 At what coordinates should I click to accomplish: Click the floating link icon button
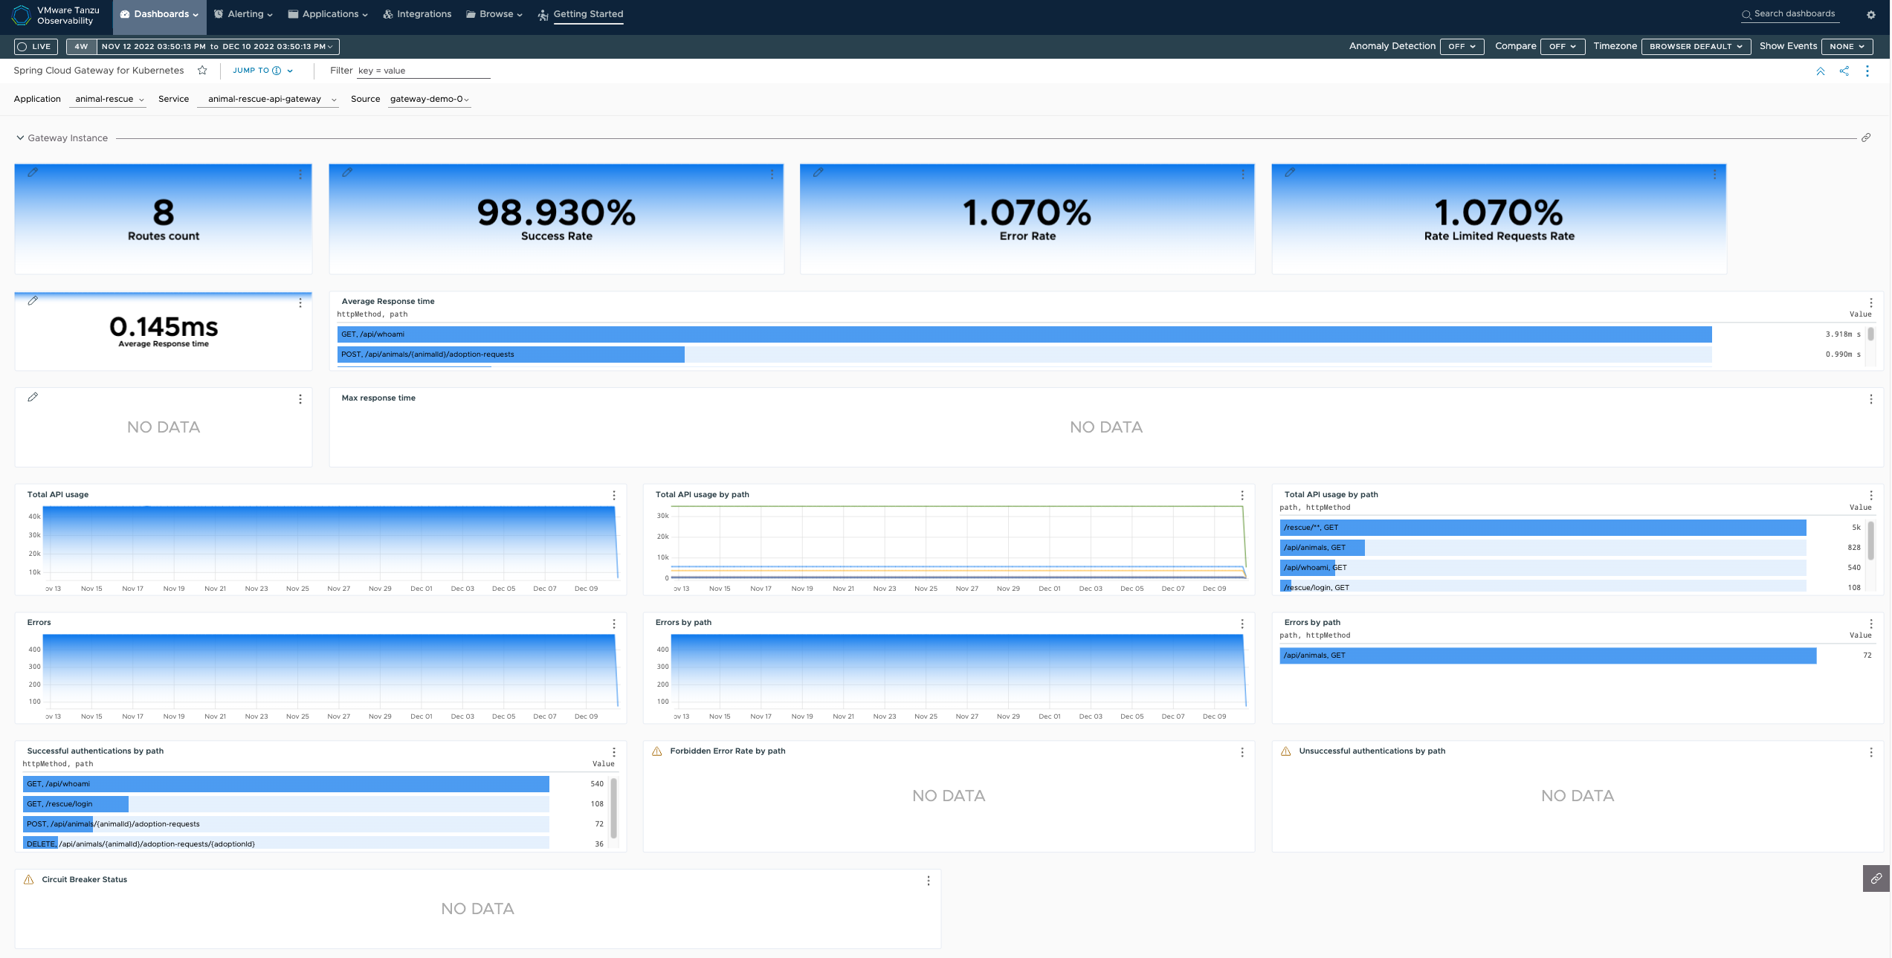(x=1876, y=878)
